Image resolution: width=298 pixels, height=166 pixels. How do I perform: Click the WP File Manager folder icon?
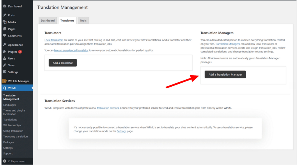tap(4, 81)
